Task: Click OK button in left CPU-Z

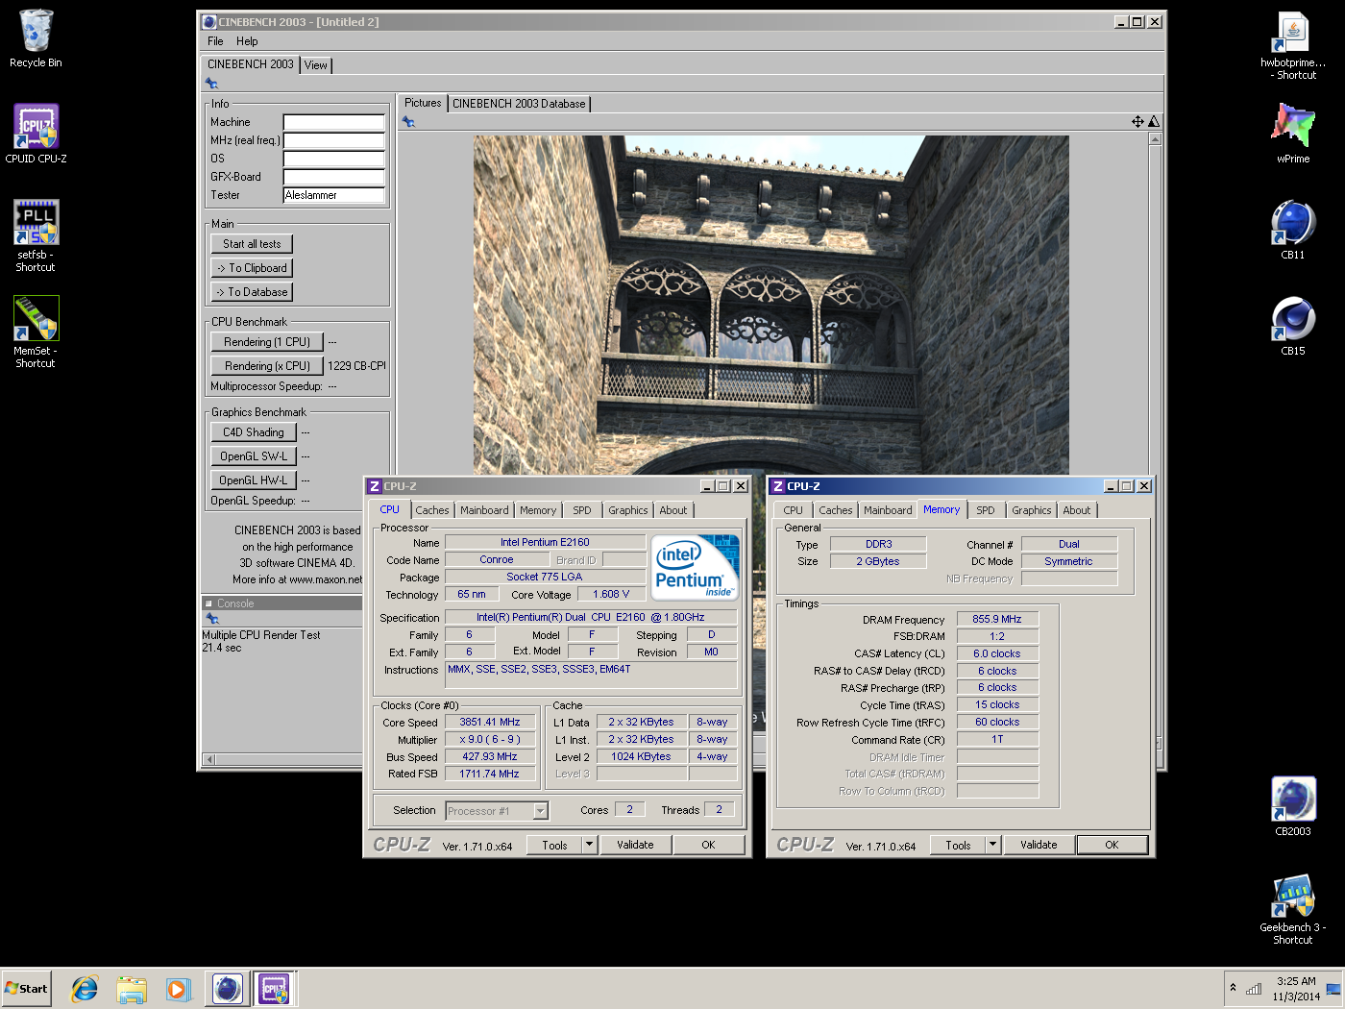Action: pos(708,845)
